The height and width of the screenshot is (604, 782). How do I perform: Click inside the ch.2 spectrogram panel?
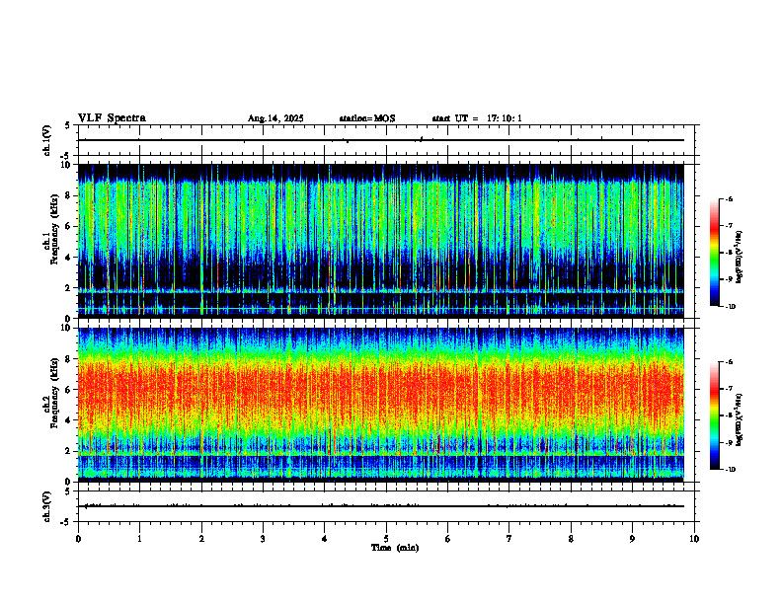point(381,405)
